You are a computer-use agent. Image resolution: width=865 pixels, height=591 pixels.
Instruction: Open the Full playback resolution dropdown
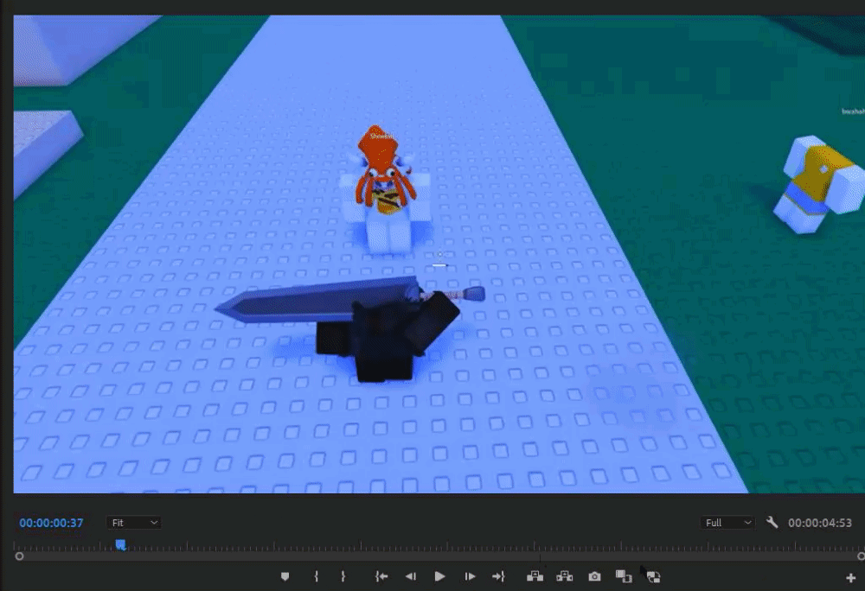click(726, 523)
